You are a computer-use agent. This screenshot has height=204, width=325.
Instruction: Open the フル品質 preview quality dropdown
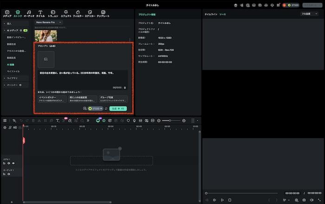tap(309, 14)
